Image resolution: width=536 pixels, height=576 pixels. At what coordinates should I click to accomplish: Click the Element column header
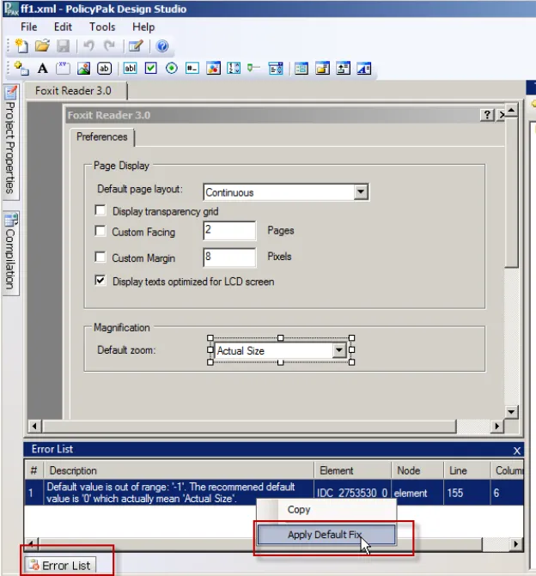352,470
